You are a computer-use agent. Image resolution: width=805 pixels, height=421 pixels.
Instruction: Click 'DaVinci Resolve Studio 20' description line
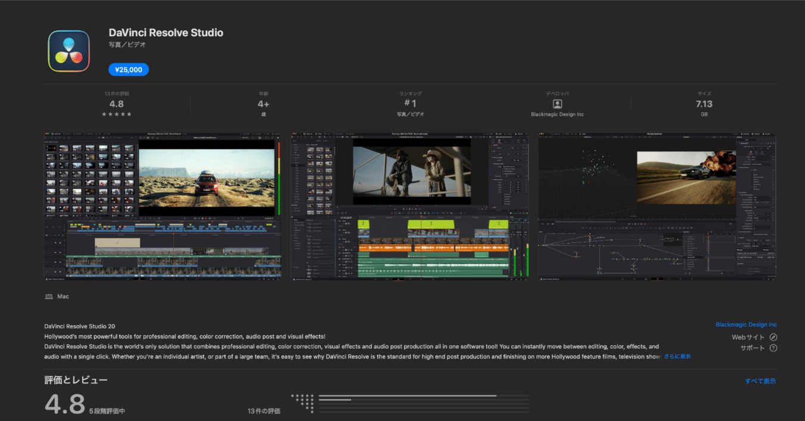(x=80, y=326)
